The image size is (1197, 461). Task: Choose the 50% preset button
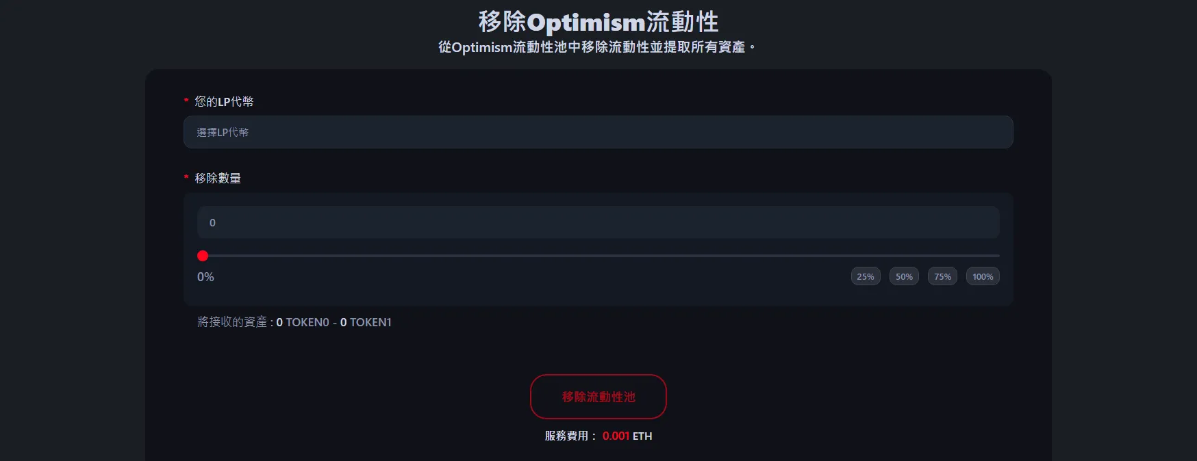pos(904,276)
